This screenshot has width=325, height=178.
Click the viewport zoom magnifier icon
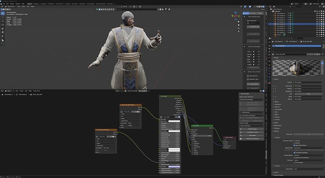238,22
